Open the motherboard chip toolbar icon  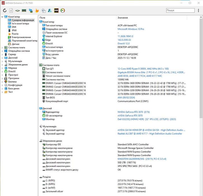point(18,11)
